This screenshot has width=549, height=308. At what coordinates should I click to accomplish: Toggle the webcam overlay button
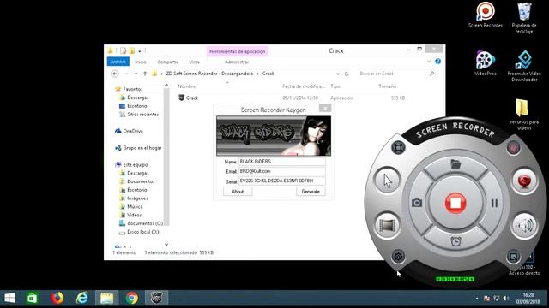click(x=524, y=181)
